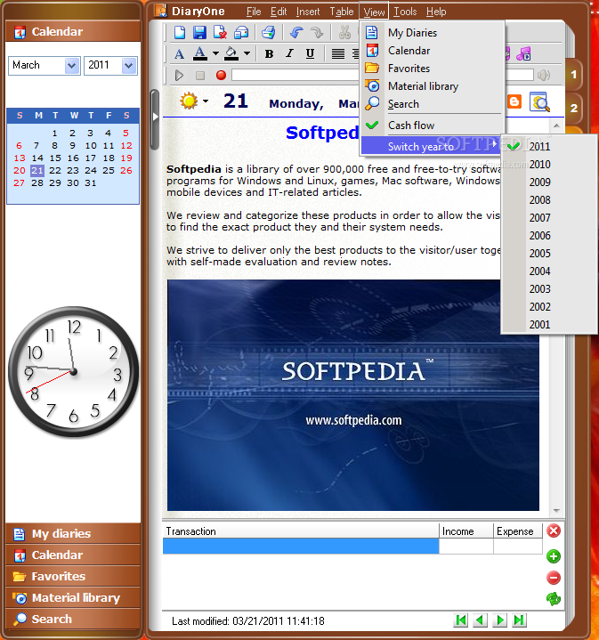Go to the first entry with the navigation arrow
599x640 pixels.
[461, 620]
